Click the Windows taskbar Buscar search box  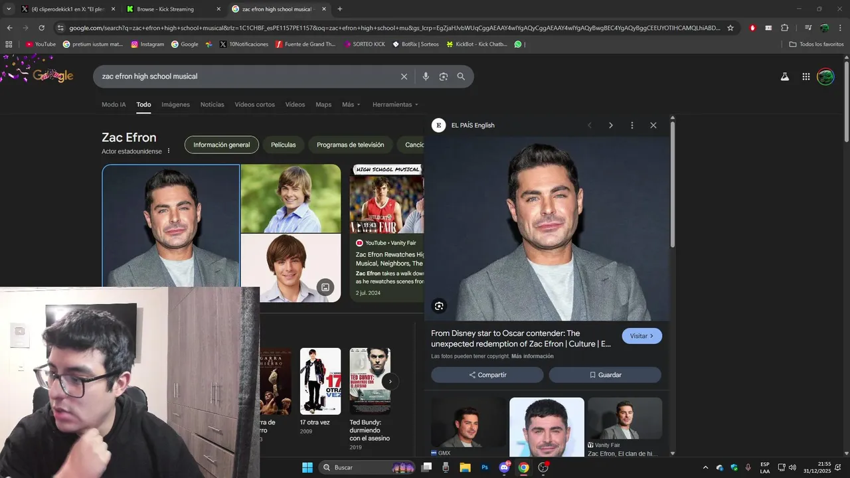click(369, 467)
